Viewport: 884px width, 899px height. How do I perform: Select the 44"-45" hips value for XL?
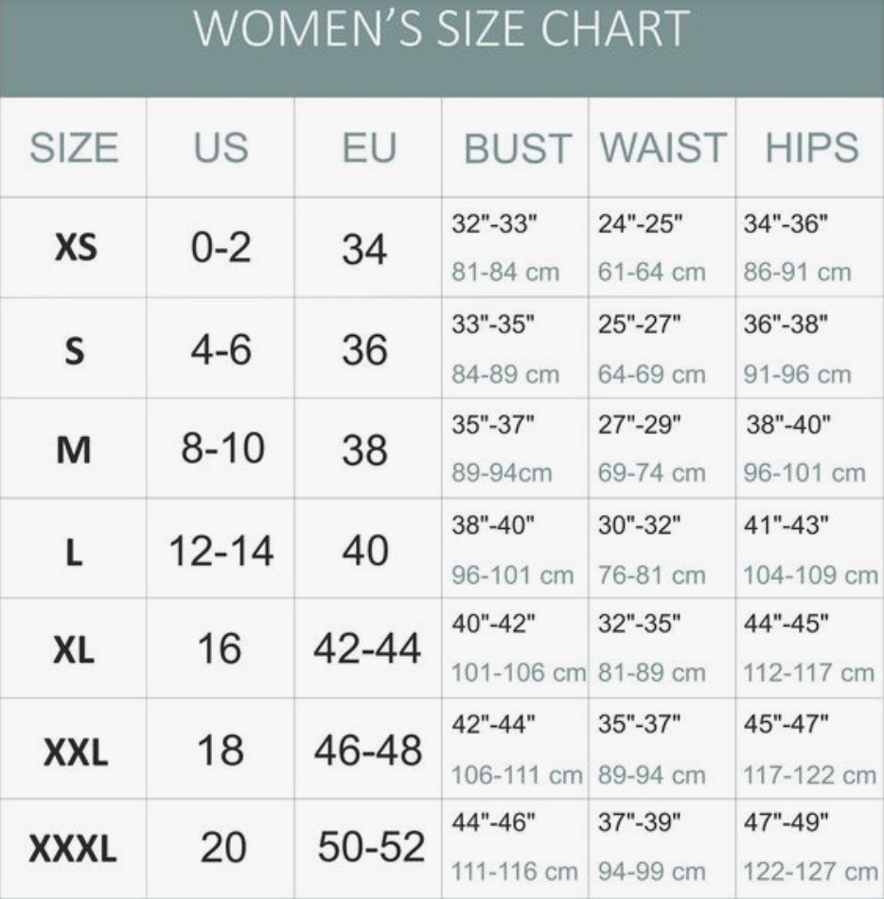(786, 624)
